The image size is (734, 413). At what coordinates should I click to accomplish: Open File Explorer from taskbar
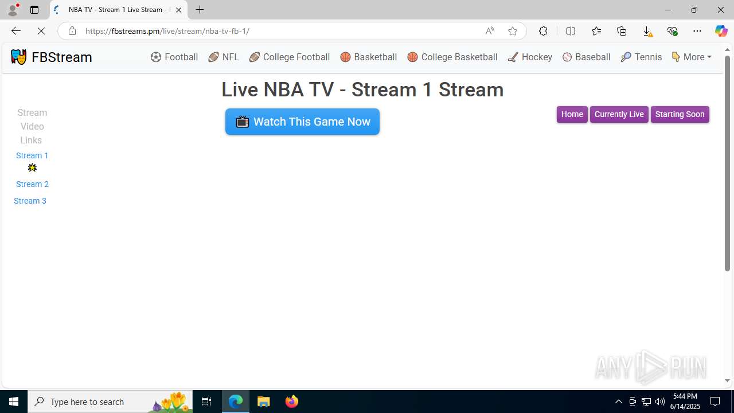(x=264, y=402)
